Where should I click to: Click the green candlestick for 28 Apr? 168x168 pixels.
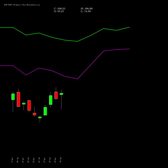tap(51, 100)
